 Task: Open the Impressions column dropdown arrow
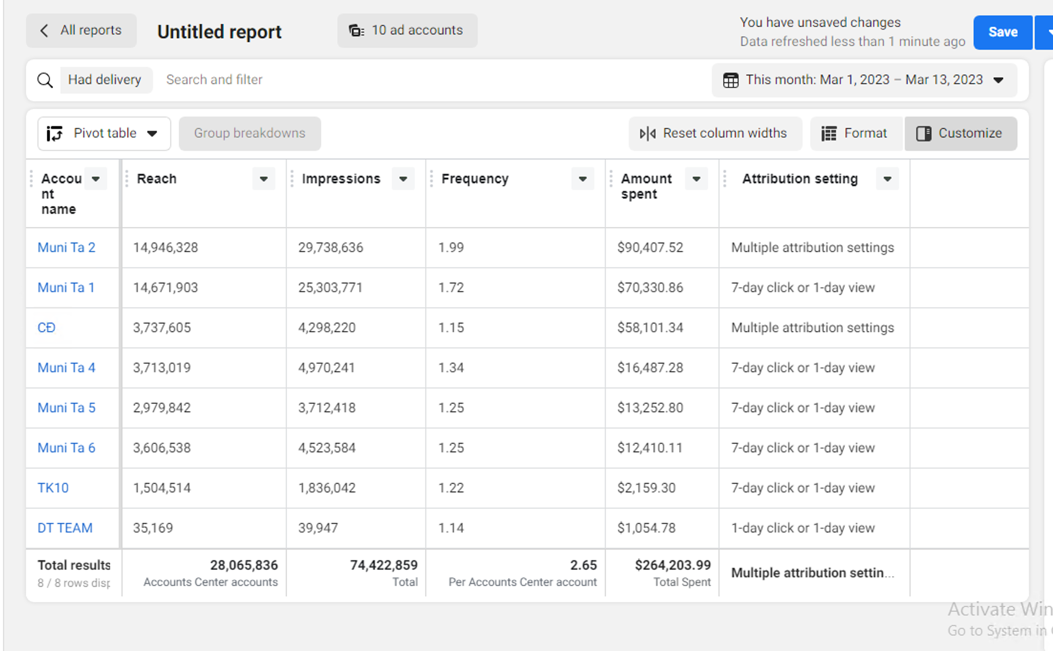[x=403, y=179]
